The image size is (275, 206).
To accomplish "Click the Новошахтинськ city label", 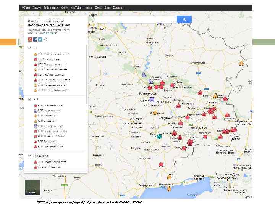I will coord(226,150).
